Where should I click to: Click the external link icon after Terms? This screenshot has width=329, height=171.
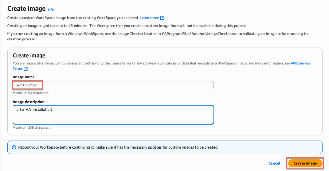click(26, 69)
